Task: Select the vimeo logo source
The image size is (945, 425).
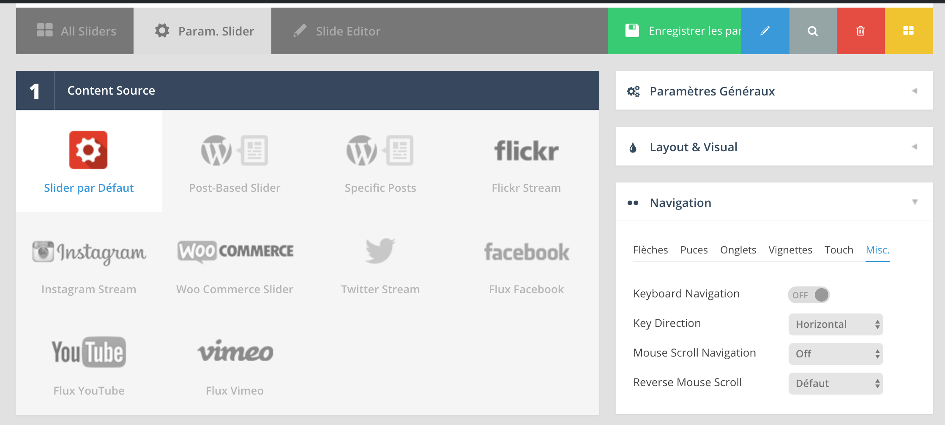Action: (235, 351)
